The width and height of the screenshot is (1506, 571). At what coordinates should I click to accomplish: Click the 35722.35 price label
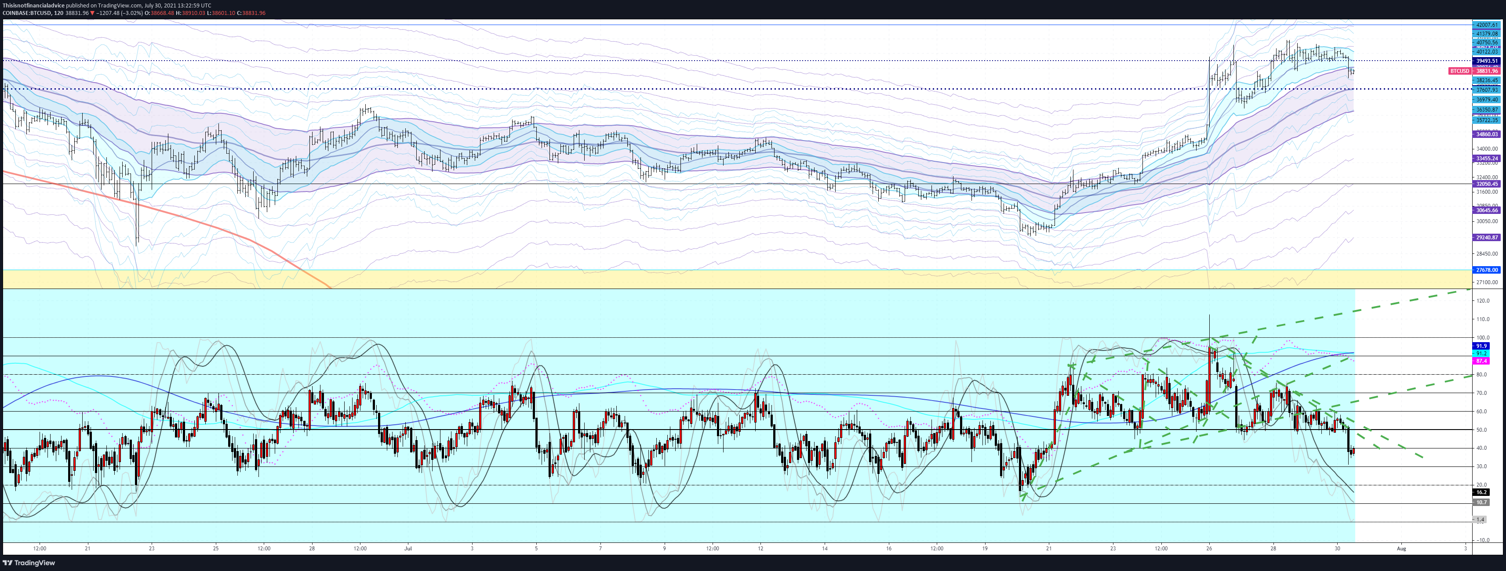click(1487, 120)
